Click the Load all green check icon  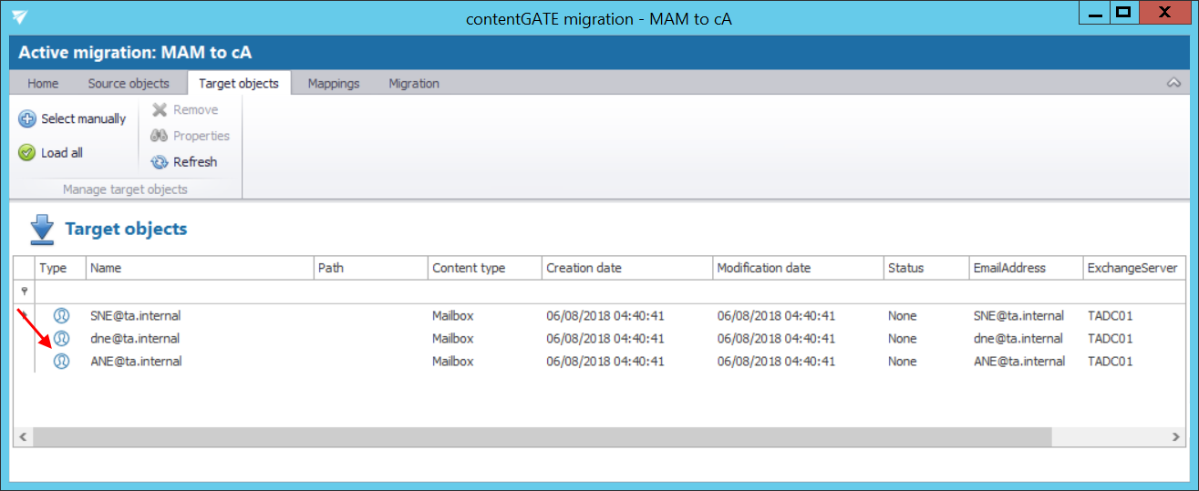(27, 153)
